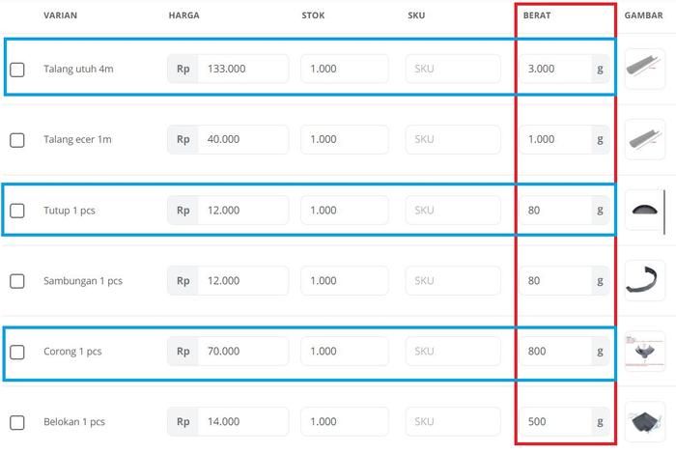Viewport: 676px width, 454px height.
Task: Tick the Talang utuh 4m checkbox
Action: click(17, 70)
